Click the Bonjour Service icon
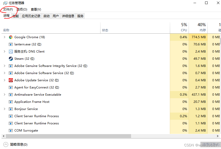Screen dimensions: 221x149 (x=11, y=109)
